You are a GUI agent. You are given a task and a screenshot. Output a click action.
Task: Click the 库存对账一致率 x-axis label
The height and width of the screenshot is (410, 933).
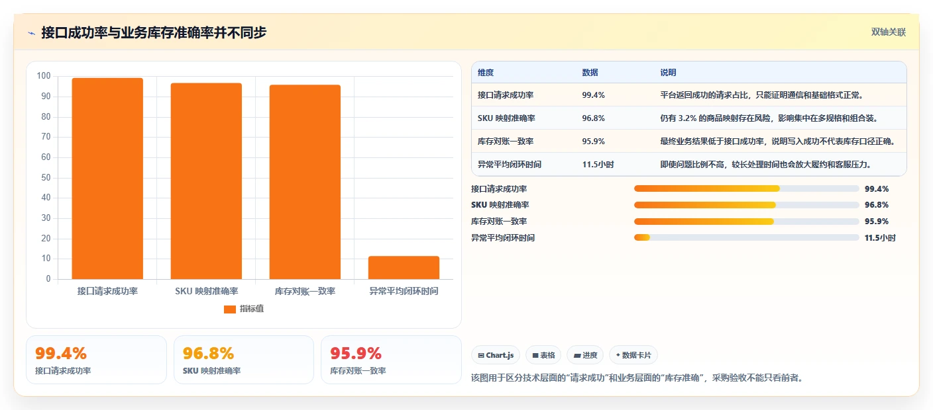click(305, 291)
